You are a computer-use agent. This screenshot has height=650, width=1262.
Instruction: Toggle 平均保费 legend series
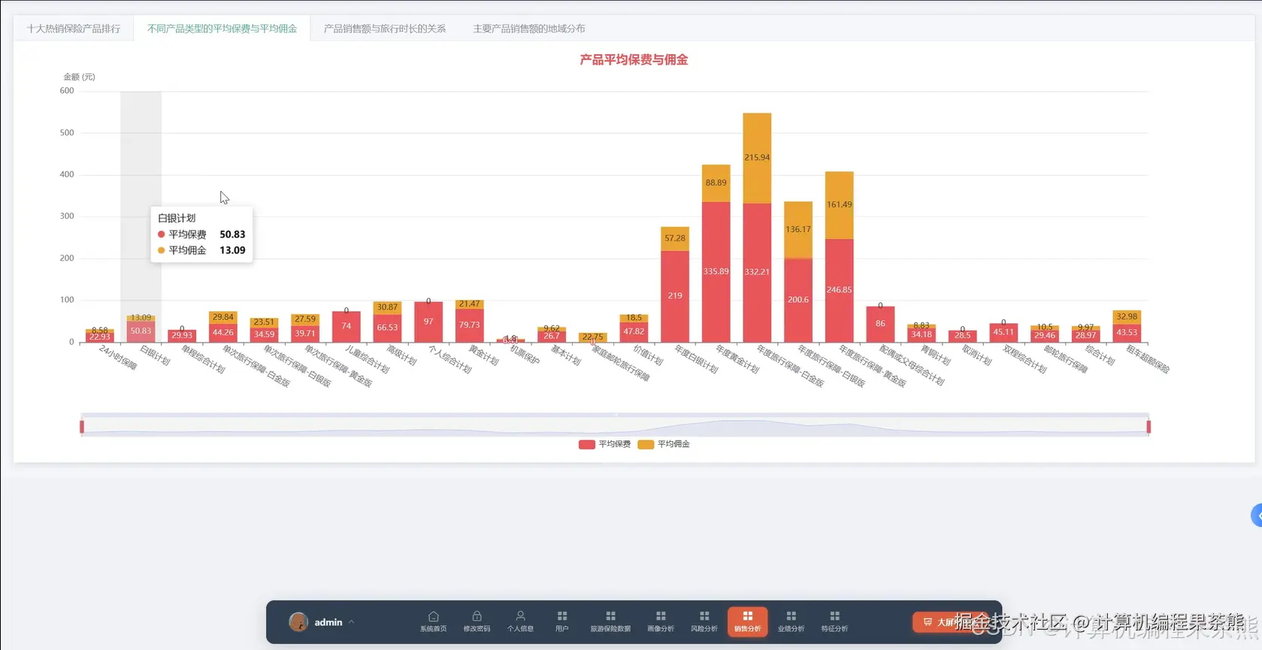click(x=605, y=444)
